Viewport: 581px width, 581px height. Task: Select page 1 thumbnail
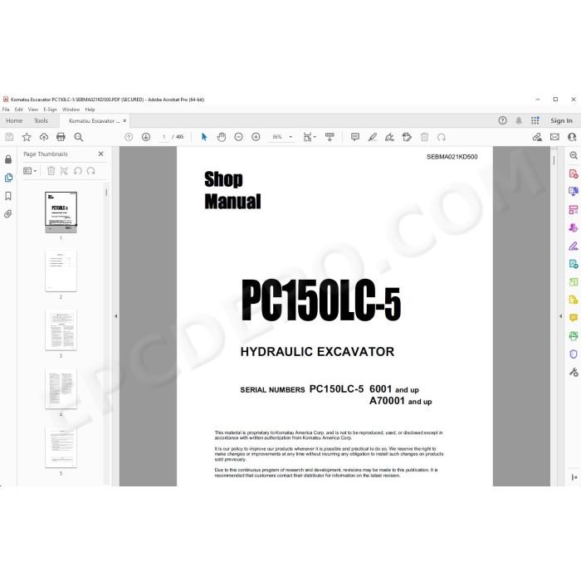pos(61,212)
